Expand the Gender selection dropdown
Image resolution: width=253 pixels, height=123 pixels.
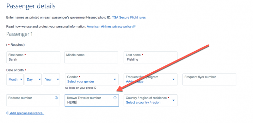[92, 79]
